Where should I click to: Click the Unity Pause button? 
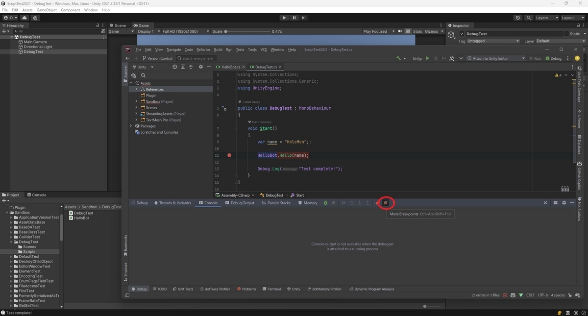point(294,18)
